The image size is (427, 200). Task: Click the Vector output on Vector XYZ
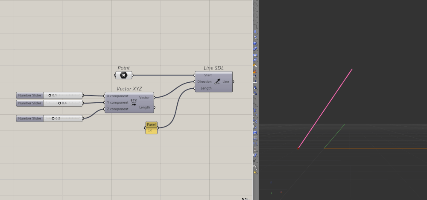coord(144,97)
